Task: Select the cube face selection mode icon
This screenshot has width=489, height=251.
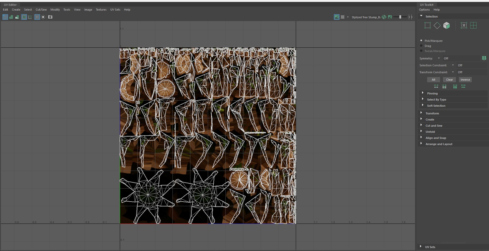Action: pyautogui.click(x=446, y=25)
